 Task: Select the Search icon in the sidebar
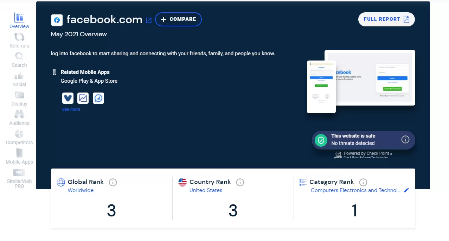pyautogui.click(x=19, y=57)
